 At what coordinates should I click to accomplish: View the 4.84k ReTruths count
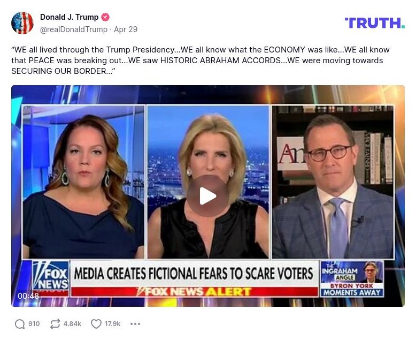(72, 324)
